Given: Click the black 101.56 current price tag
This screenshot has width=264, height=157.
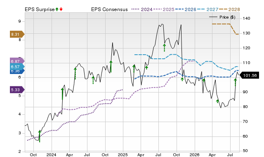Looking at the screenshot, I should [249, 76].
